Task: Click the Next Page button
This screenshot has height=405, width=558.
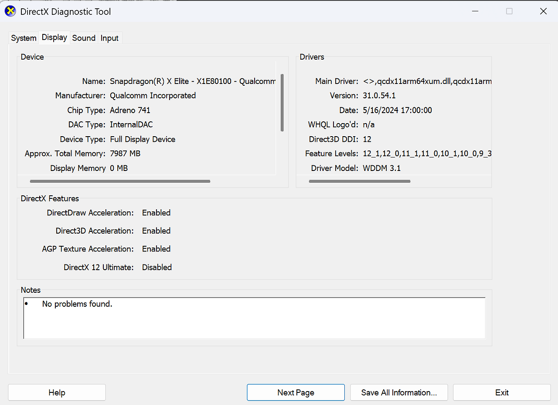Action: pos(296,392)
